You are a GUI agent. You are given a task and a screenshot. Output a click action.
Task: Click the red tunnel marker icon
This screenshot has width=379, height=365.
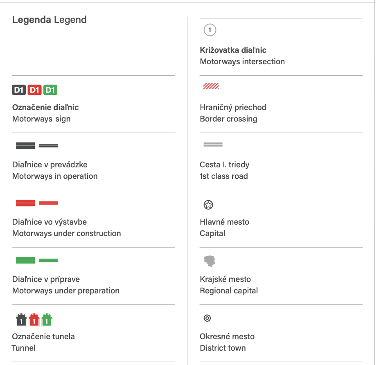click(x=34, y=320)
